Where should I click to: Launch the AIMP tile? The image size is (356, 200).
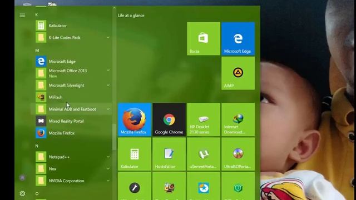point(238,73)
